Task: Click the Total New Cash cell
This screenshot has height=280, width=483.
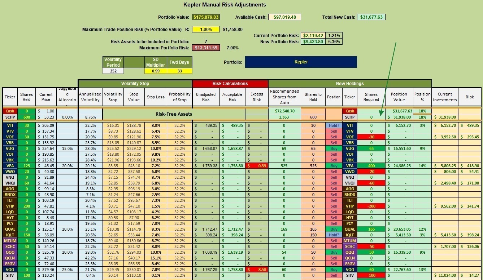Action: [371, 17]
